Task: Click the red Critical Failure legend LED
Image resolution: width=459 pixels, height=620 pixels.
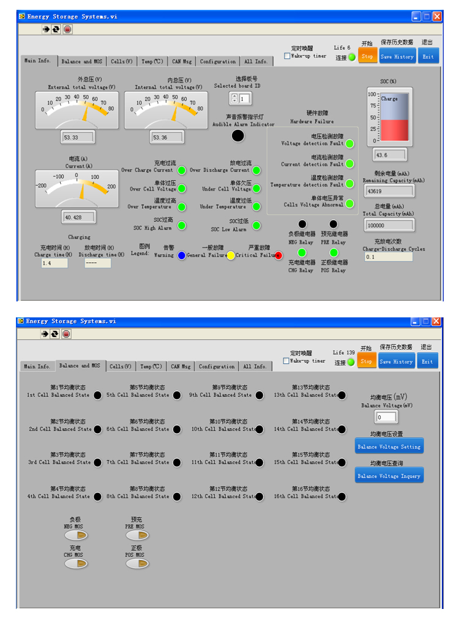Action: pyautogui.click(x=278, y=255)
